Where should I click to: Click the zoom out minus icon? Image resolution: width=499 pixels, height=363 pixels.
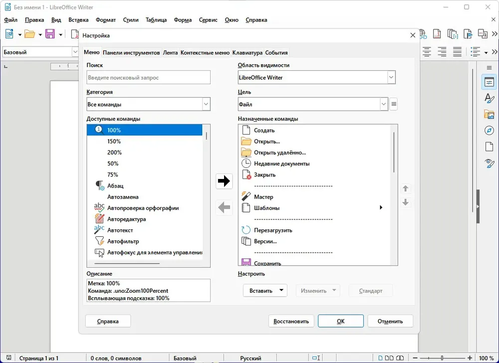415,358
